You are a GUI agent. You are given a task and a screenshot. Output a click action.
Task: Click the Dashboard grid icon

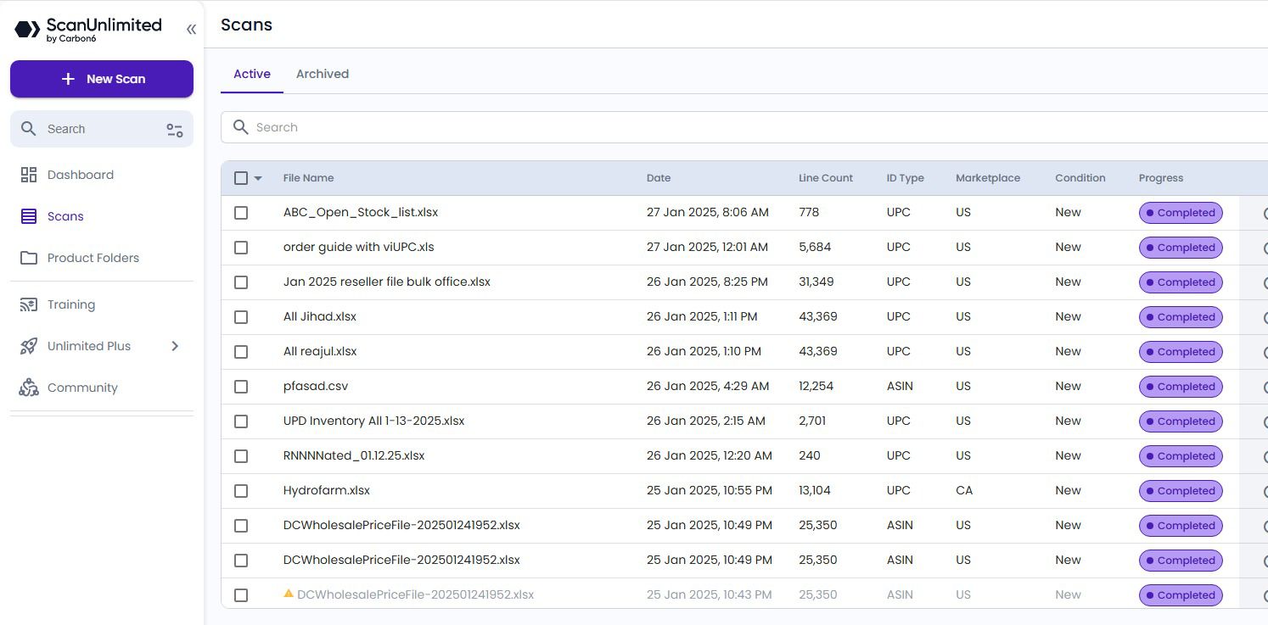29,175
